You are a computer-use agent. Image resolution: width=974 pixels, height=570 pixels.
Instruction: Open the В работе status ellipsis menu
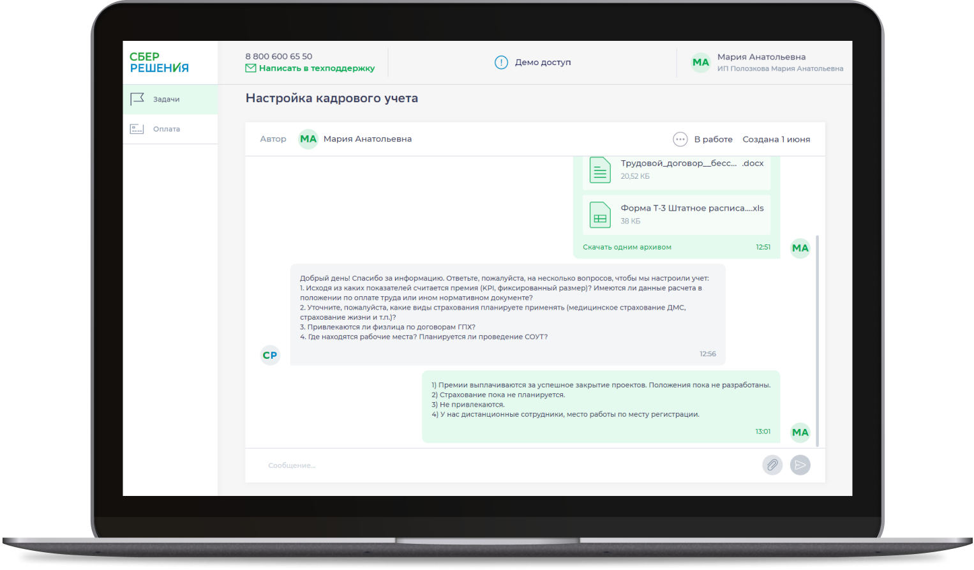tap(680, 139)
